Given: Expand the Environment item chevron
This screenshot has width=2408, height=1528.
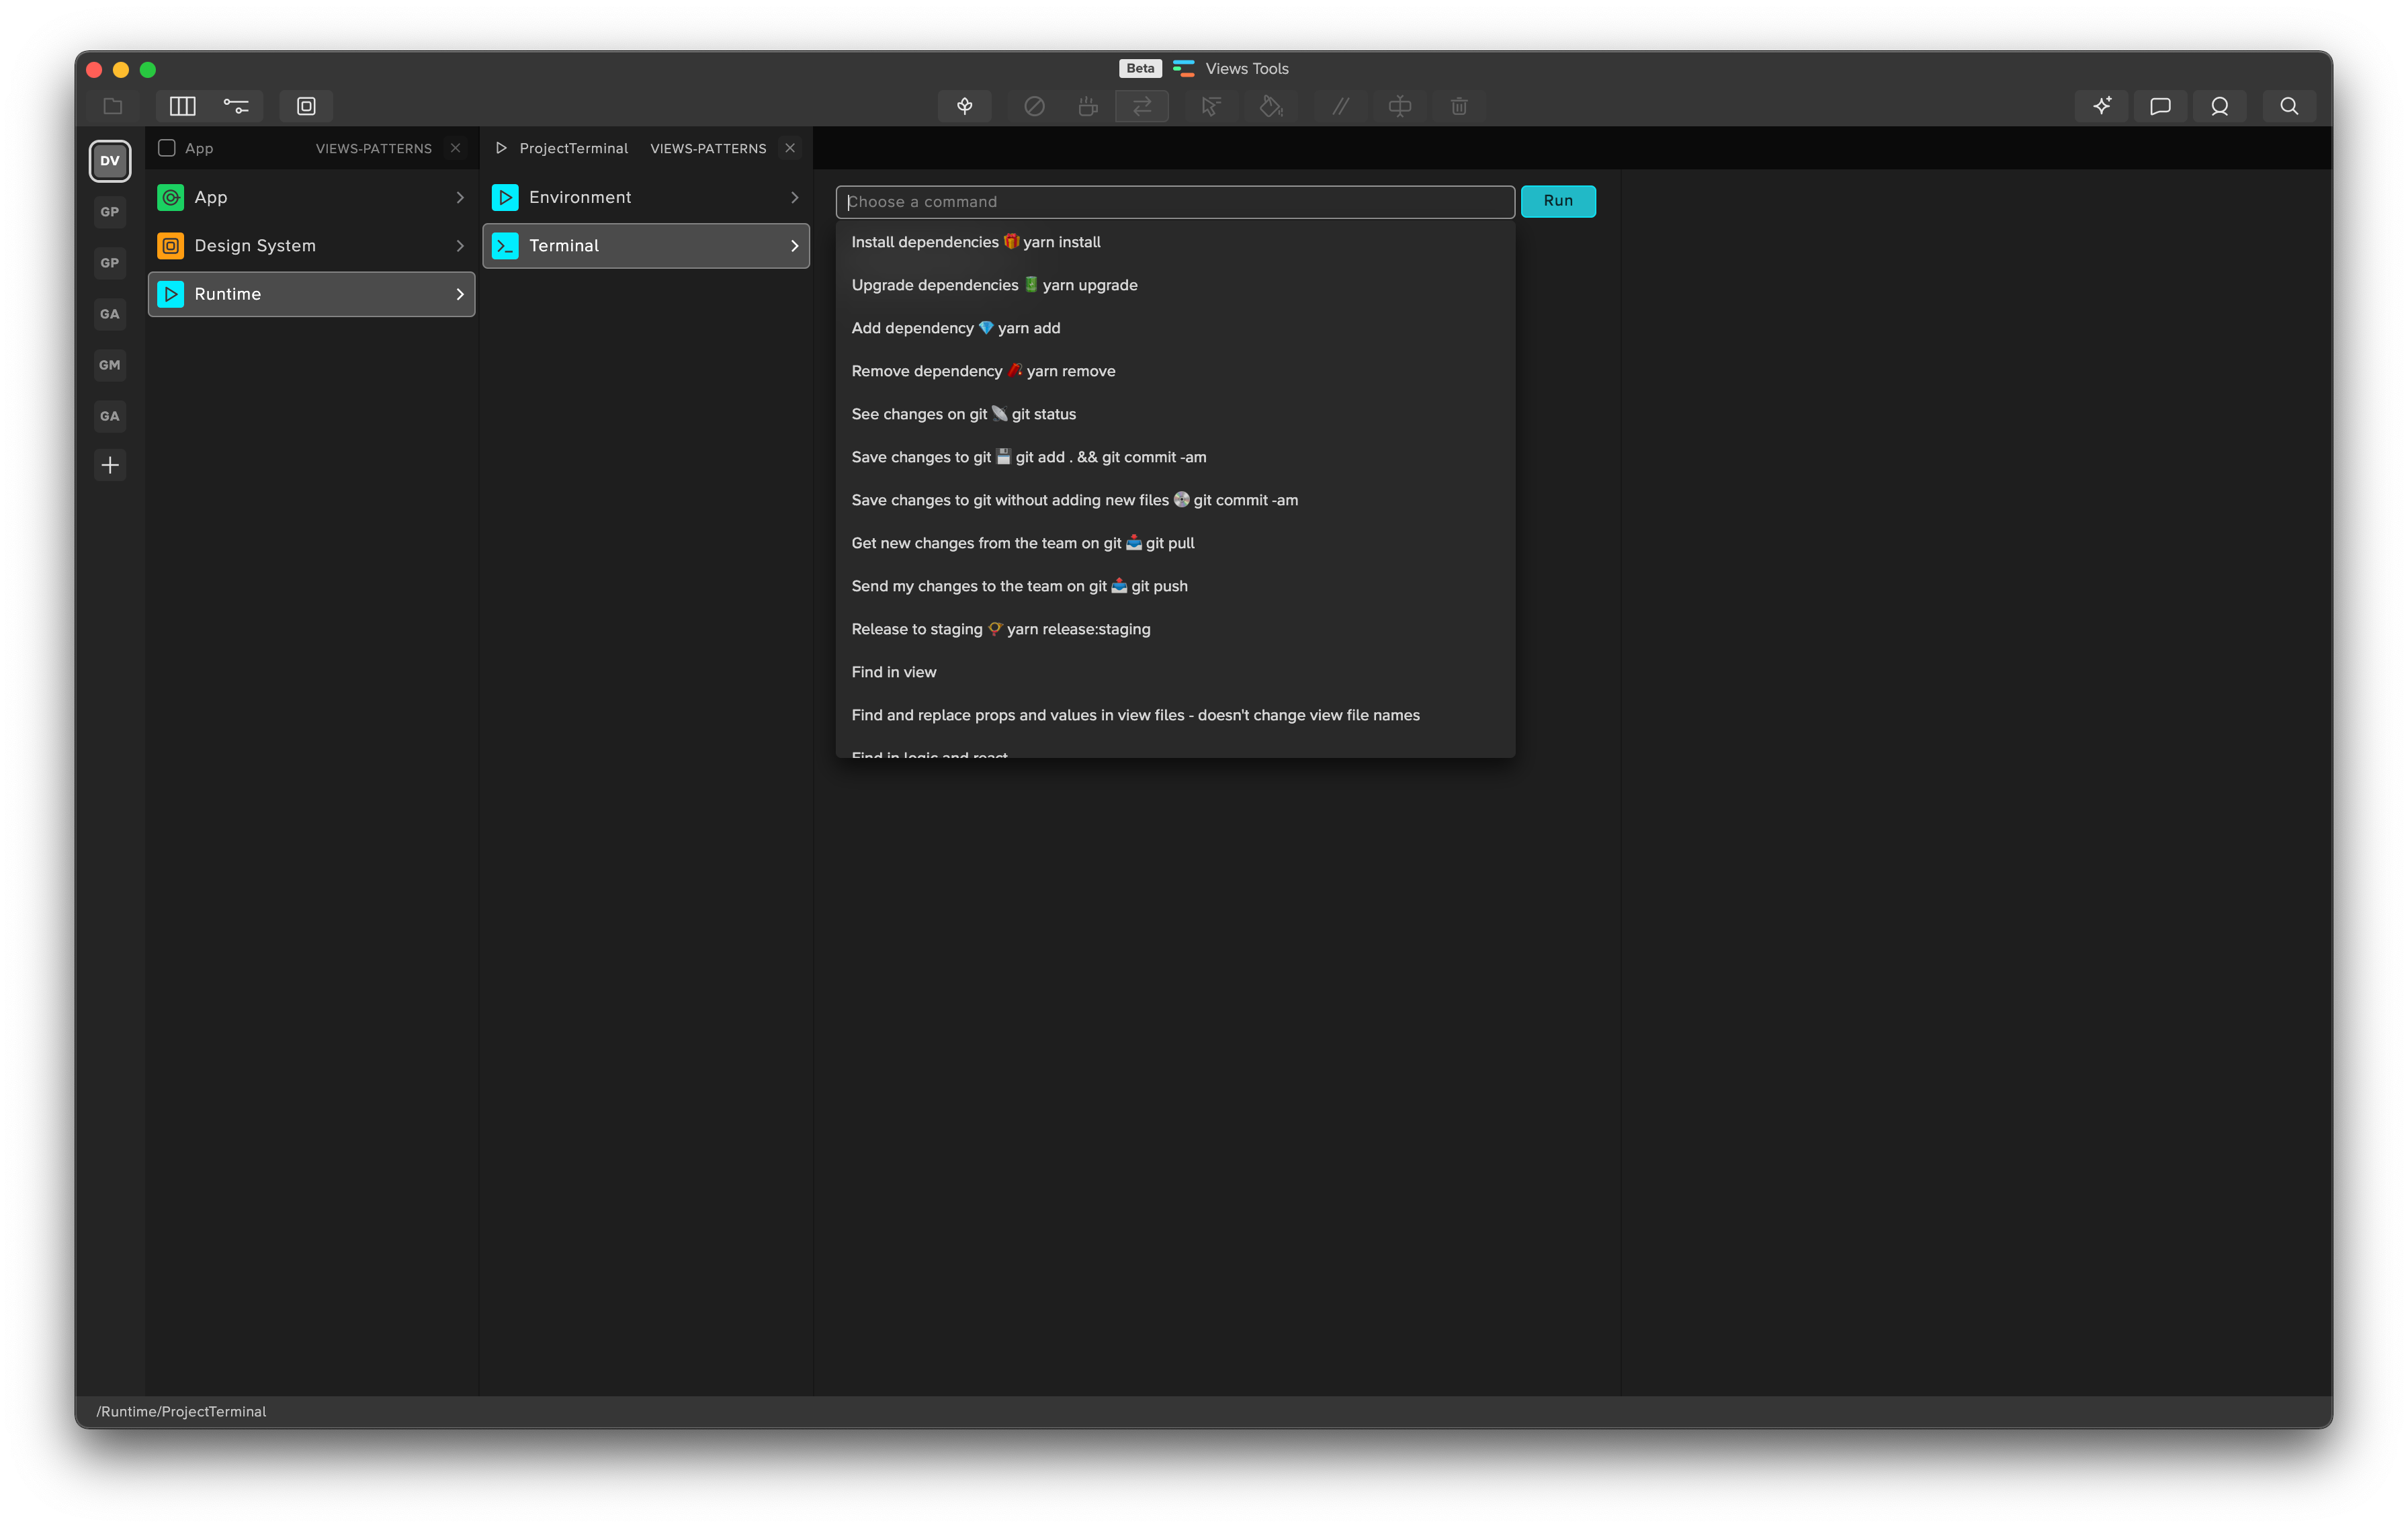Looking at the screenshot, I should [795, 198].
